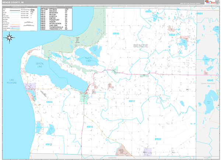Viewport: 221px width, 160px height.
Task: Click the 49650 ZIP label on map
Action: [172, 35]
